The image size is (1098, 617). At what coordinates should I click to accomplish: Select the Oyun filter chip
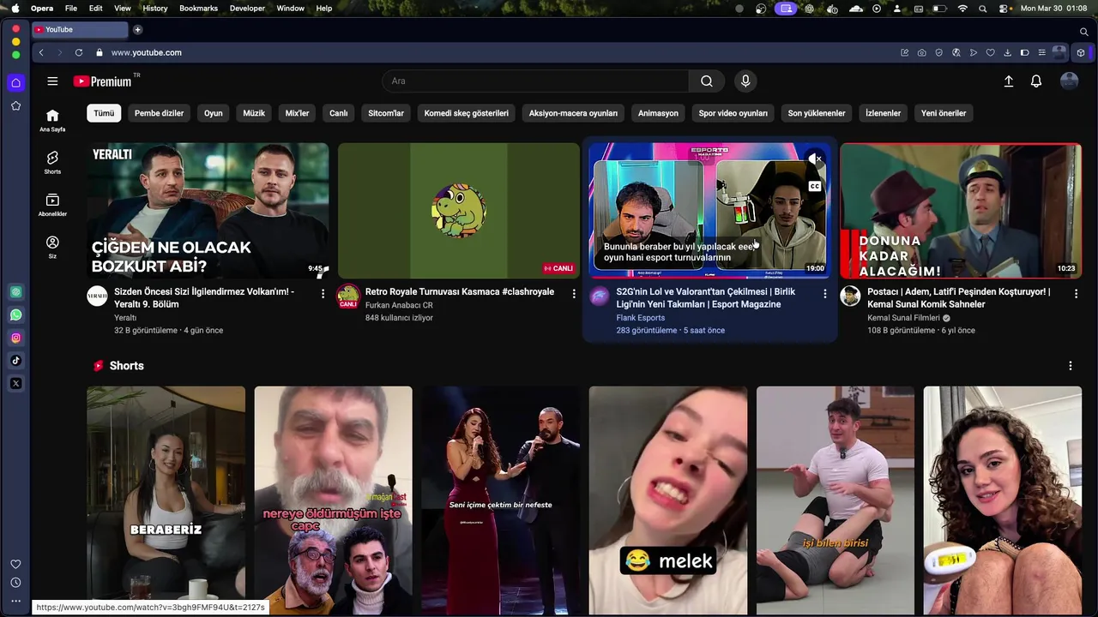[213, 113]
